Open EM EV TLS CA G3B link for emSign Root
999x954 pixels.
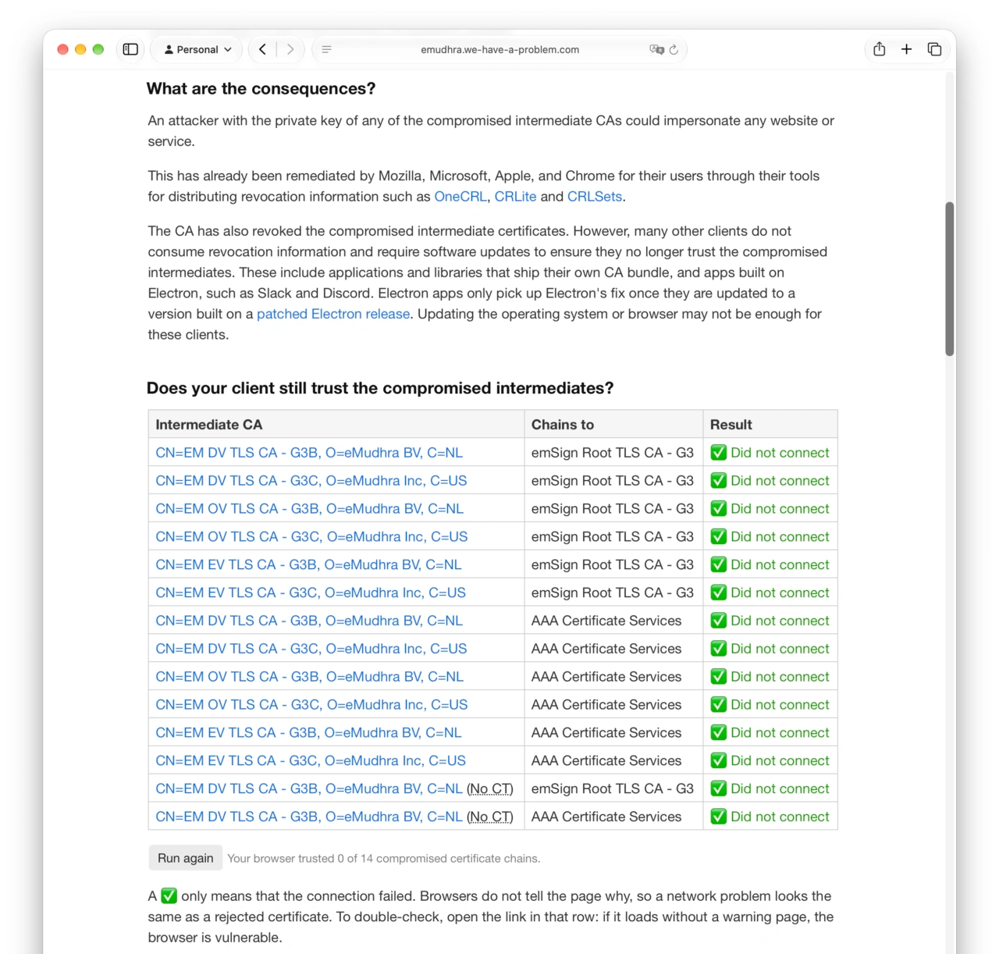click(308, 564)
